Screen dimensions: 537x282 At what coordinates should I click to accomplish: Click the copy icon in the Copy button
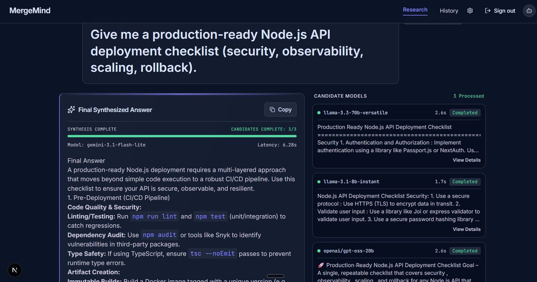[273, 109]
